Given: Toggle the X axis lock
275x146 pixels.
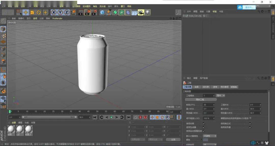Looking at the screenshot, I should coord(53,12).
